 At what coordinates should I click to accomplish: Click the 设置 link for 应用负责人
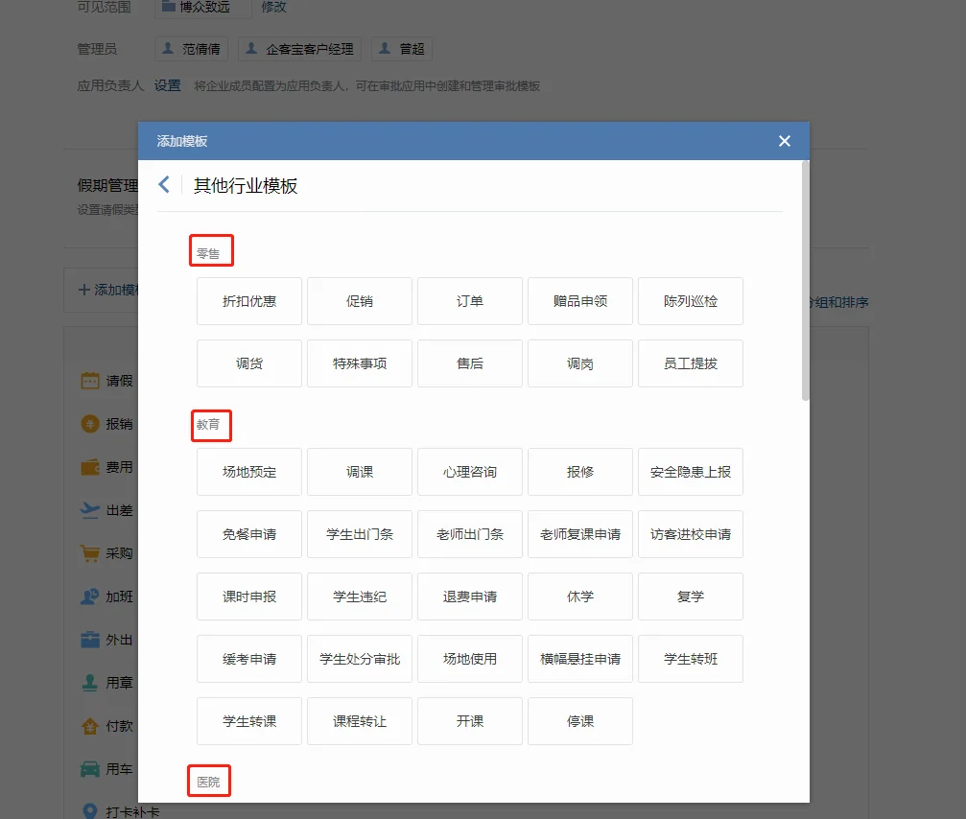(x=168, y=85)
